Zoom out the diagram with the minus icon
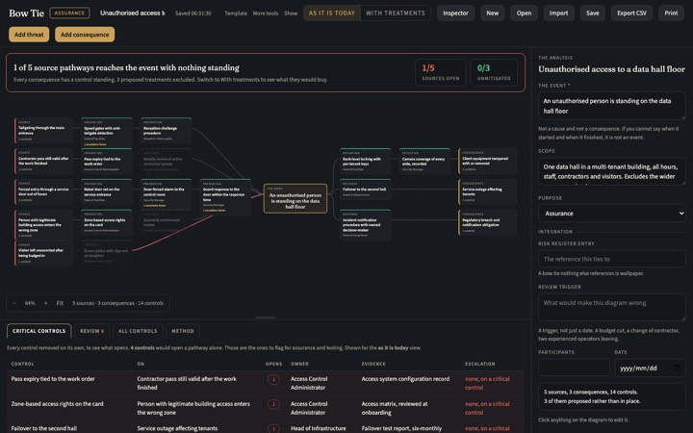The height and width of the screenshot is (433, 693). 14,303
